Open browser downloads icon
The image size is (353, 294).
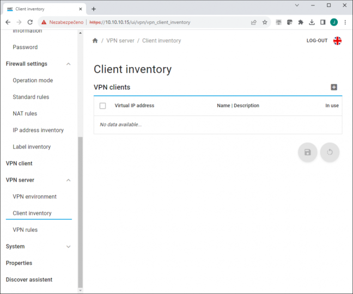(312, 22)
